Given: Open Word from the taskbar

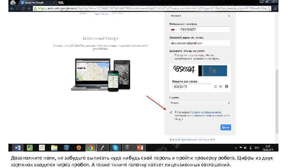Looking at the screenshot, I should pos(17,147).
